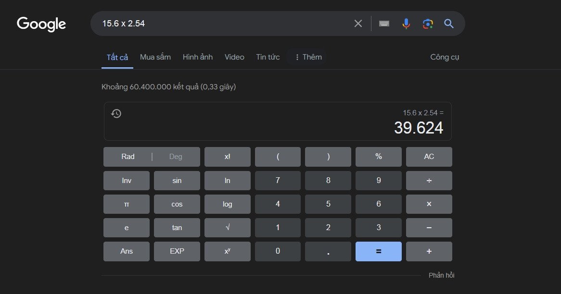Screen dimensions: 561x294
Task: Search by image with Google Lens
Action: (428, 24)
